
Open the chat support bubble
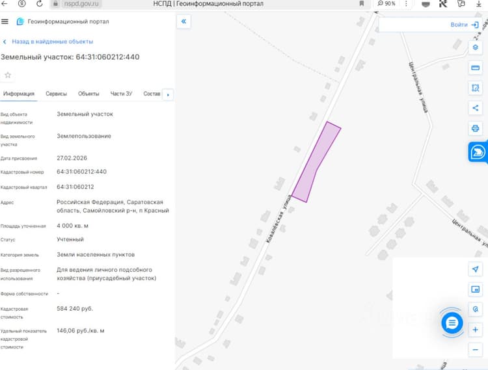tap(452, 323)
